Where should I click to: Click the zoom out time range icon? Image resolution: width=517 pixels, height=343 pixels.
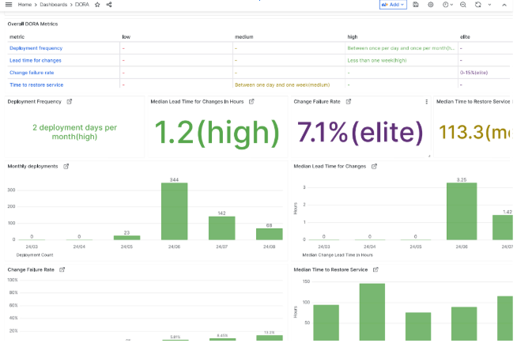463,5
